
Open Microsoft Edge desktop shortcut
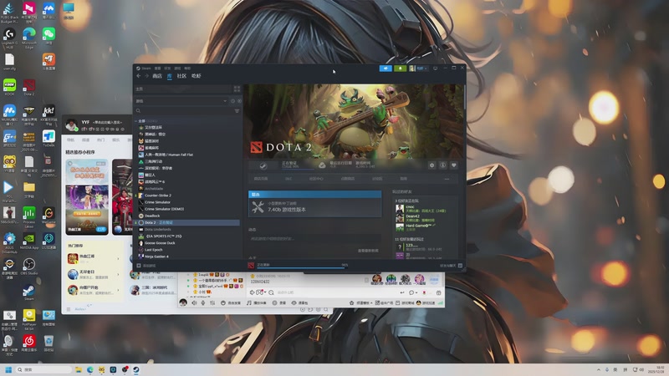tap(29, 37)
